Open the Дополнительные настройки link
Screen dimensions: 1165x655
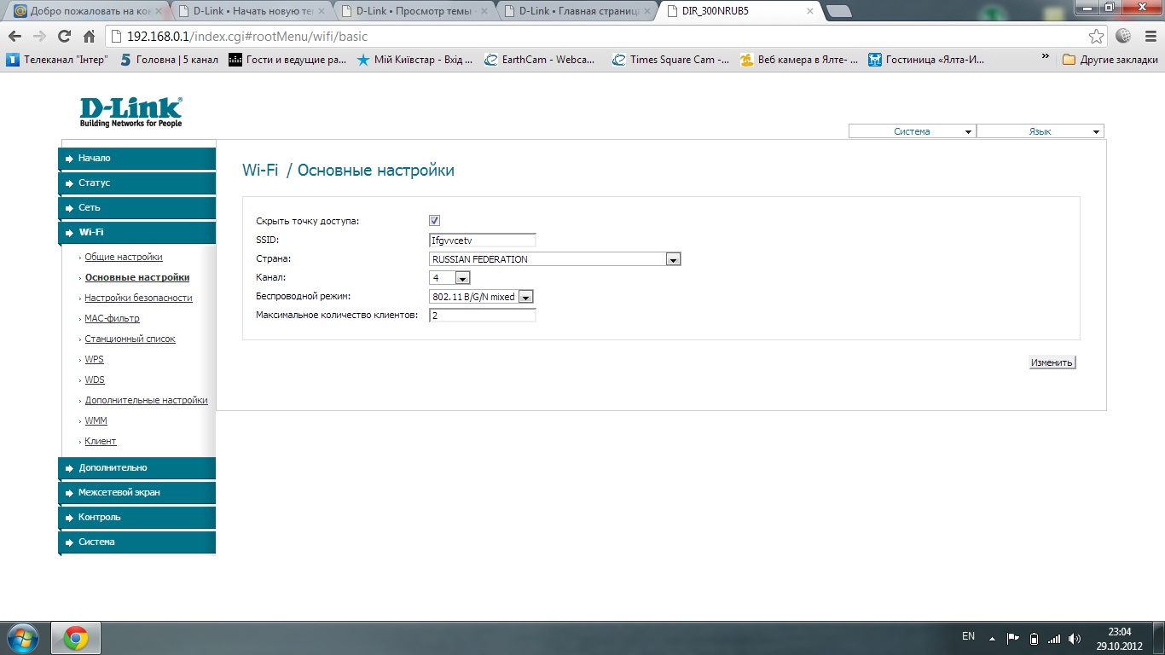pyautogui.click(x=146, y=400)
